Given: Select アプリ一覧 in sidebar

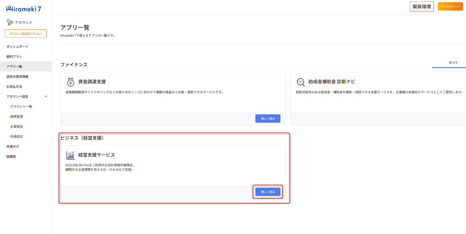Looking at the screenshot, I should point(14,67).
